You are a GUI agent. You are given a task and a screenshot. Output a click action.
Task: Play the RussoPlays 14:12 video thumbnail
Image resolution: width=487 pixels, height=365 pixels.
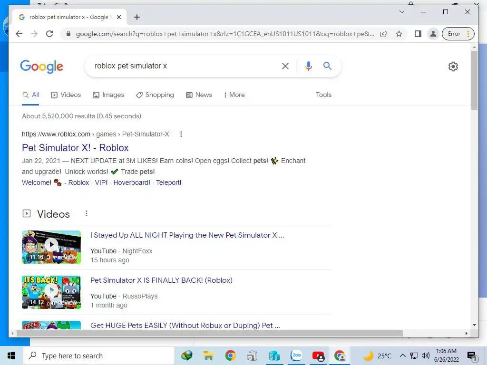click(x=51, y=292)
